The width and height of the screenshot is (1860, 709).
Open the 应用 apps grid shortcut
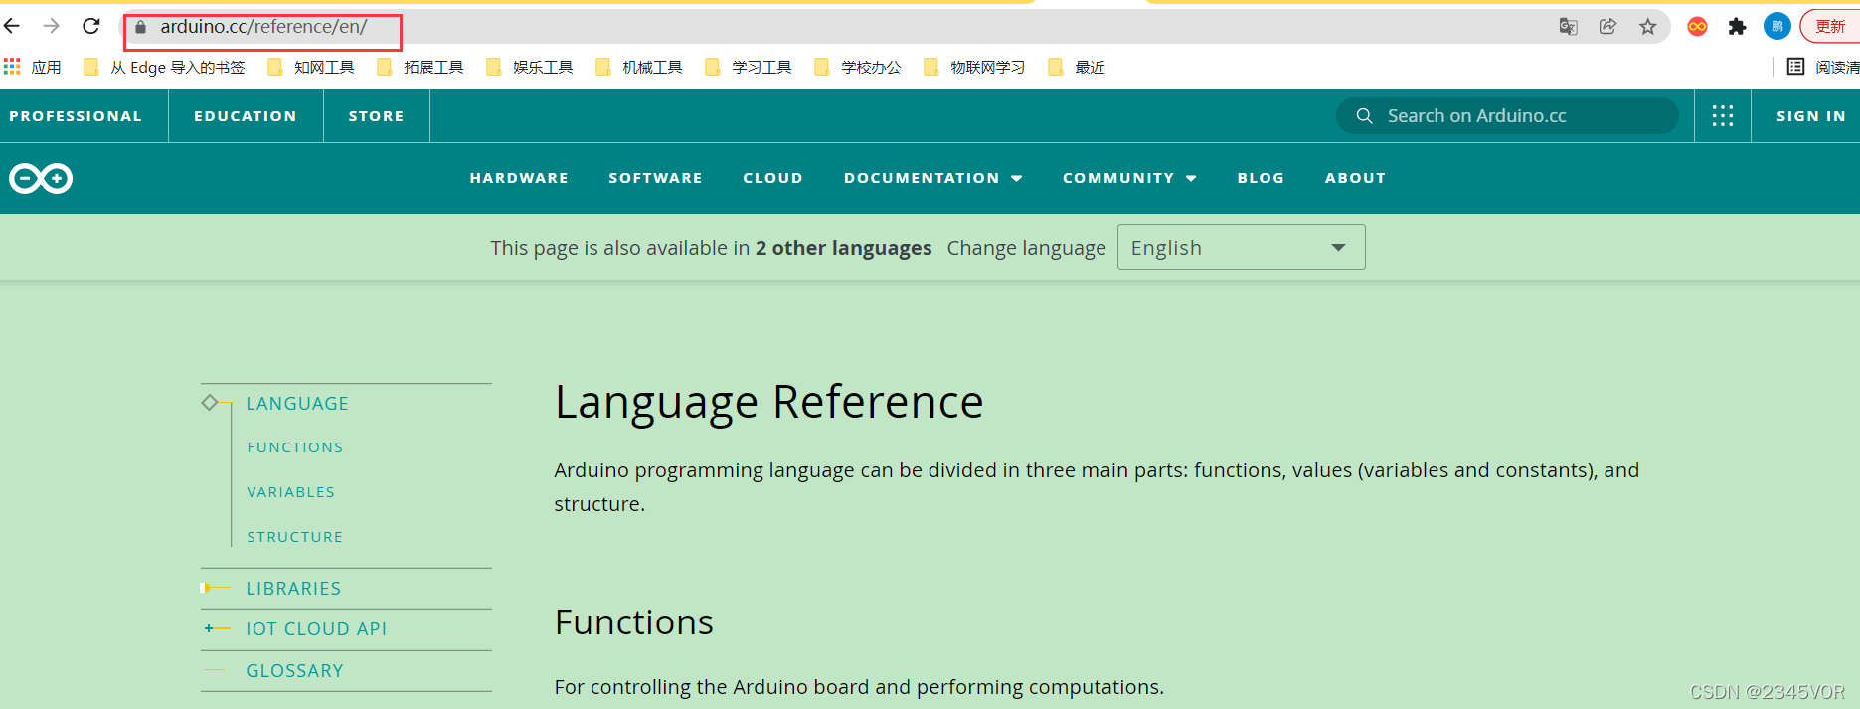tap(33, 67)
